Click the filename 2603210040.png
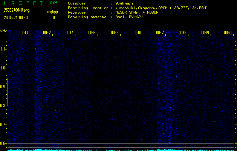 [x=17, y=10]
